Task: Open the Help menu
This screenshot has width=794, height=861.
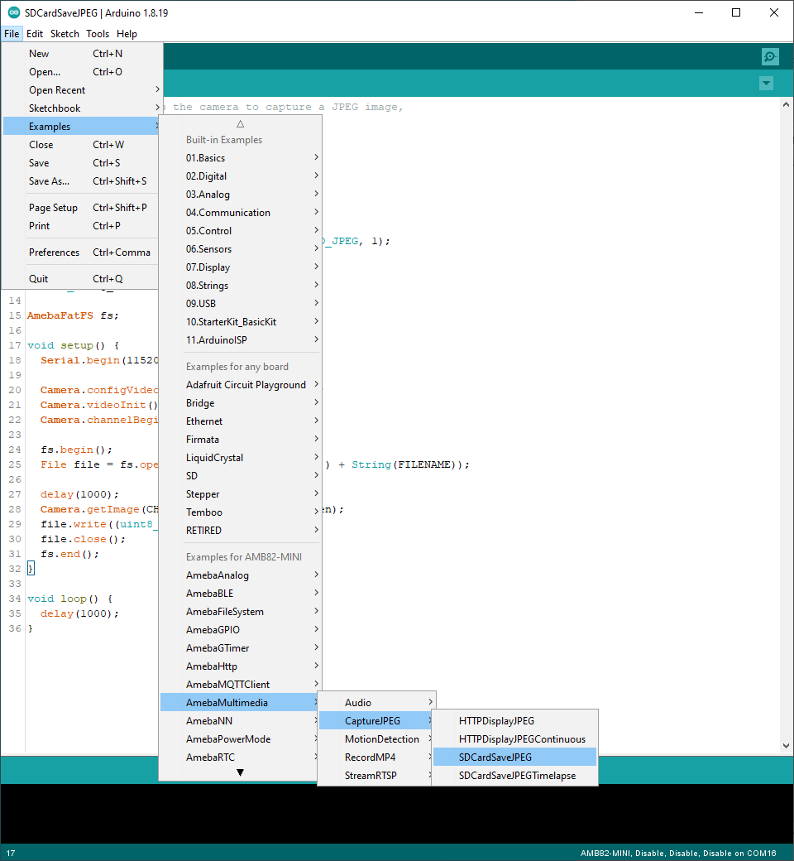Action: pyautogui.click(x=127, y=33)
